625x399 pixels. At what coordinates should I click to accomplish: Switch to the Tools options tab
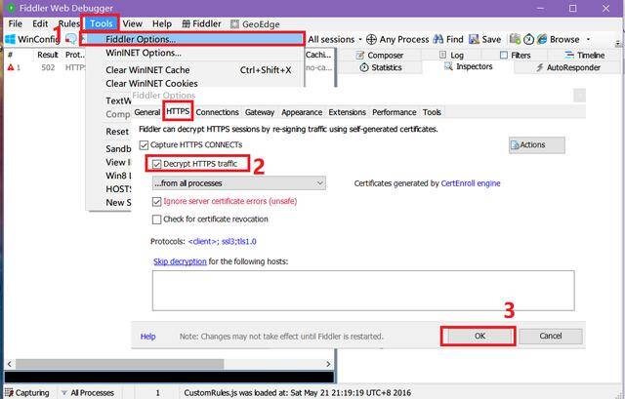(432, 112)
